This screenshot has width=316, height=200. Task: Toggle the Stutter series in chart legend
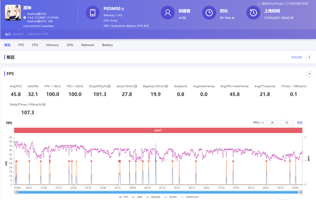(x=171, y=197)
